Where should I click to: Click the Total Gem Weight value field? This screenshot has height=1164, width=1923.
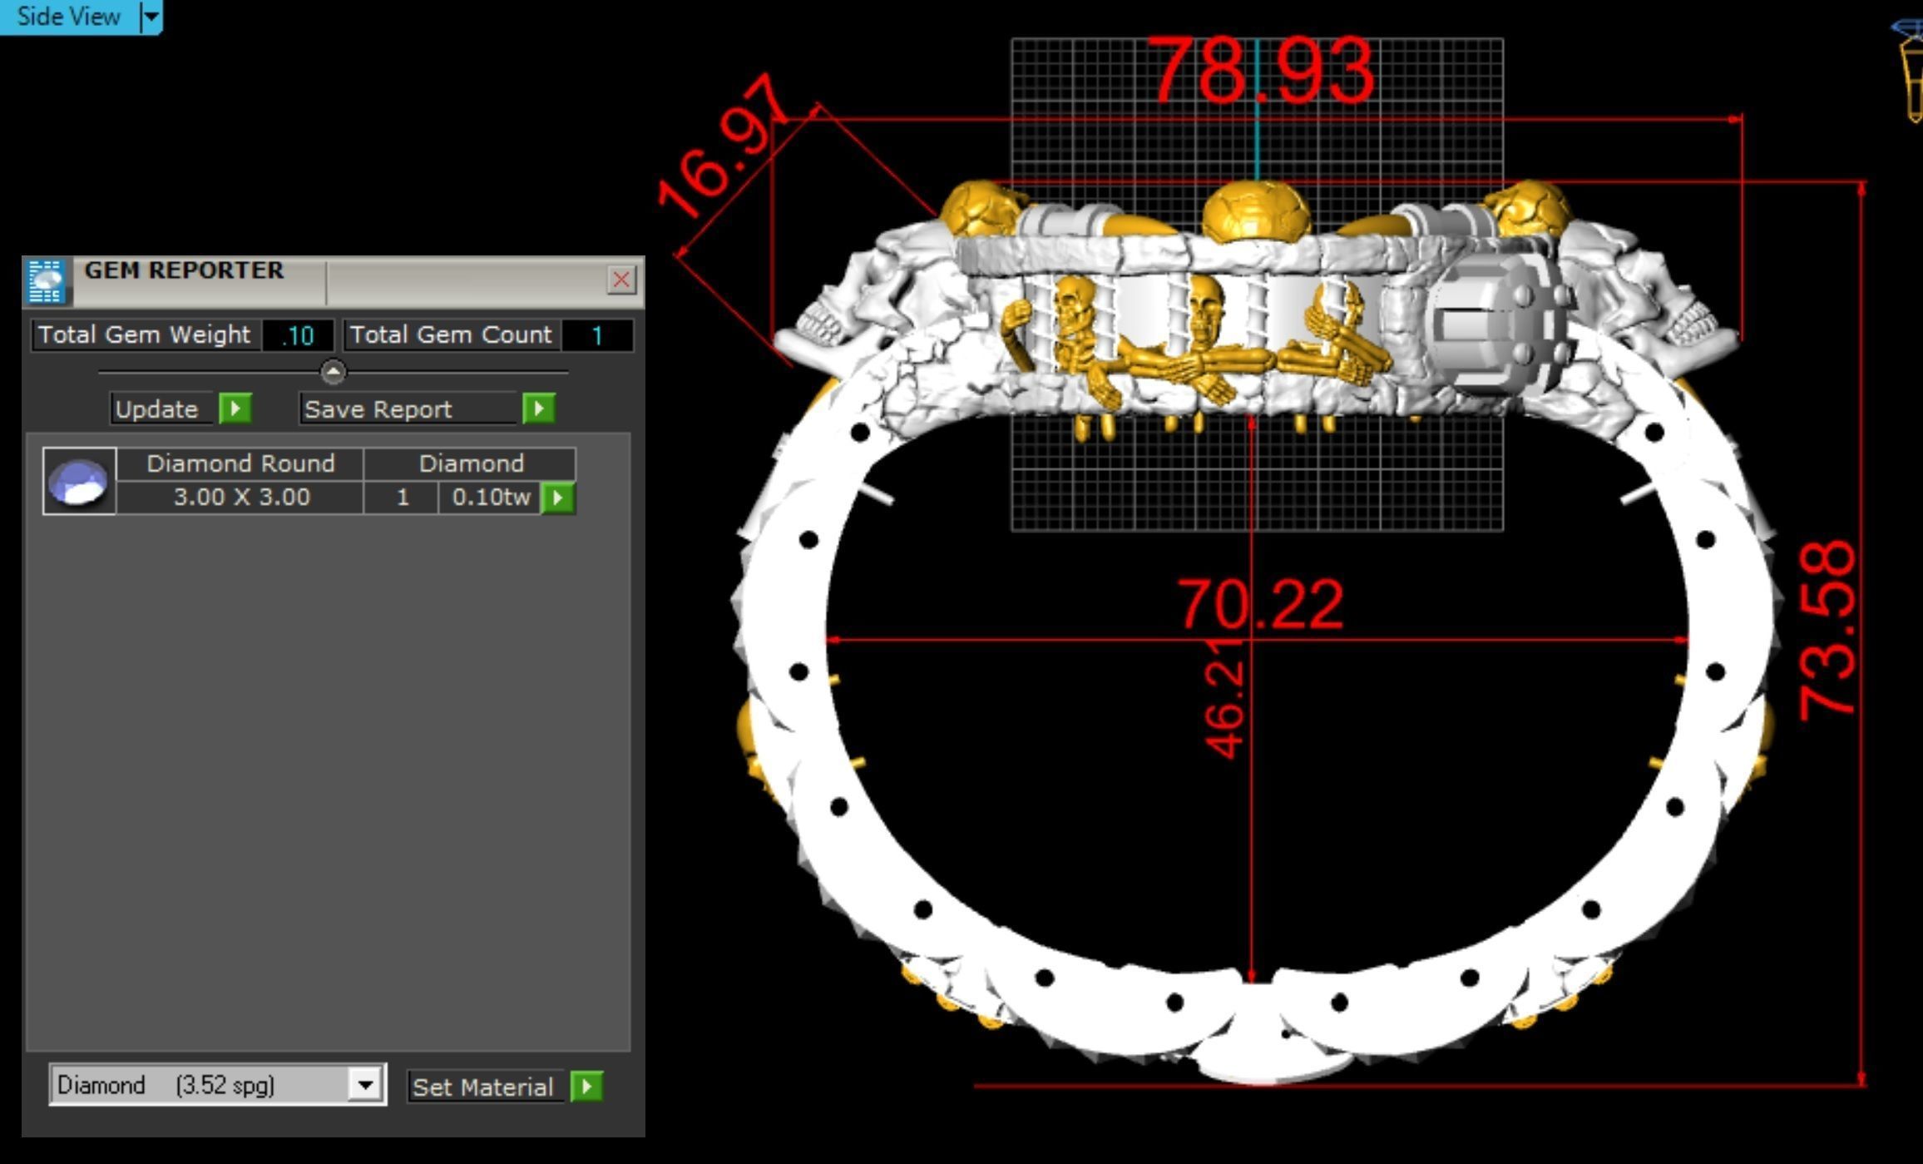(x=298, y=335)
